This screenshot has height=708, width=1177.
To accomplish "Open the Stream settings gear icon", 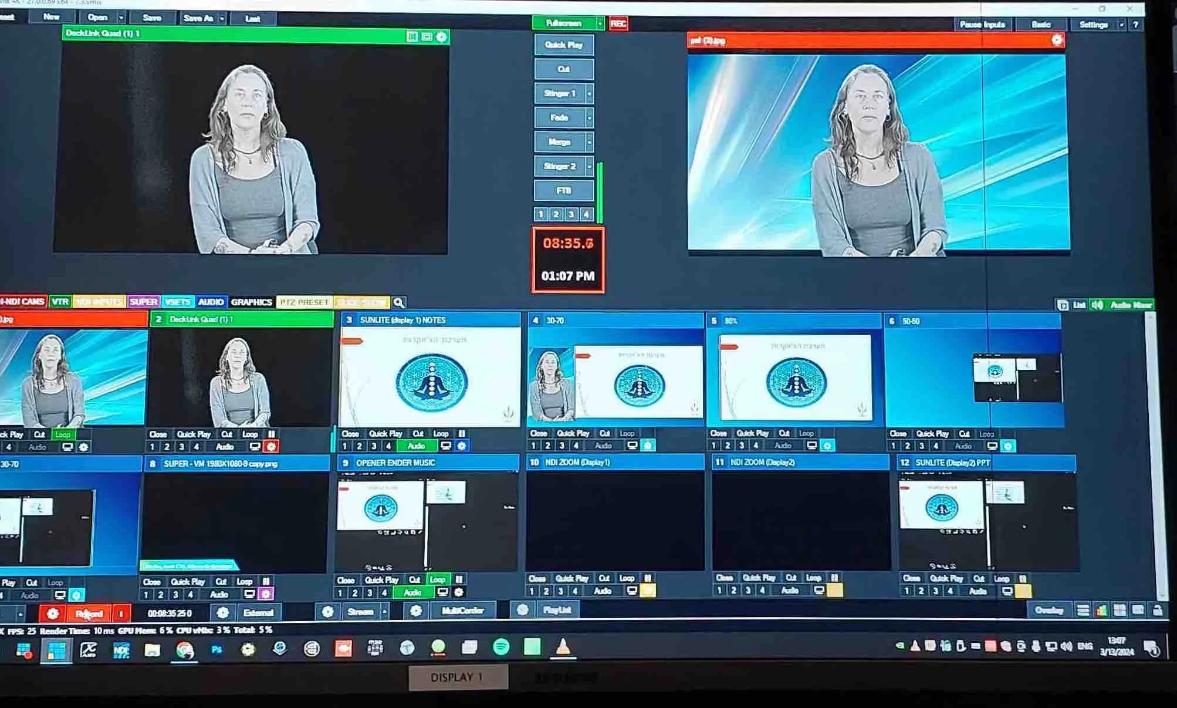I will tap(327, 612).
